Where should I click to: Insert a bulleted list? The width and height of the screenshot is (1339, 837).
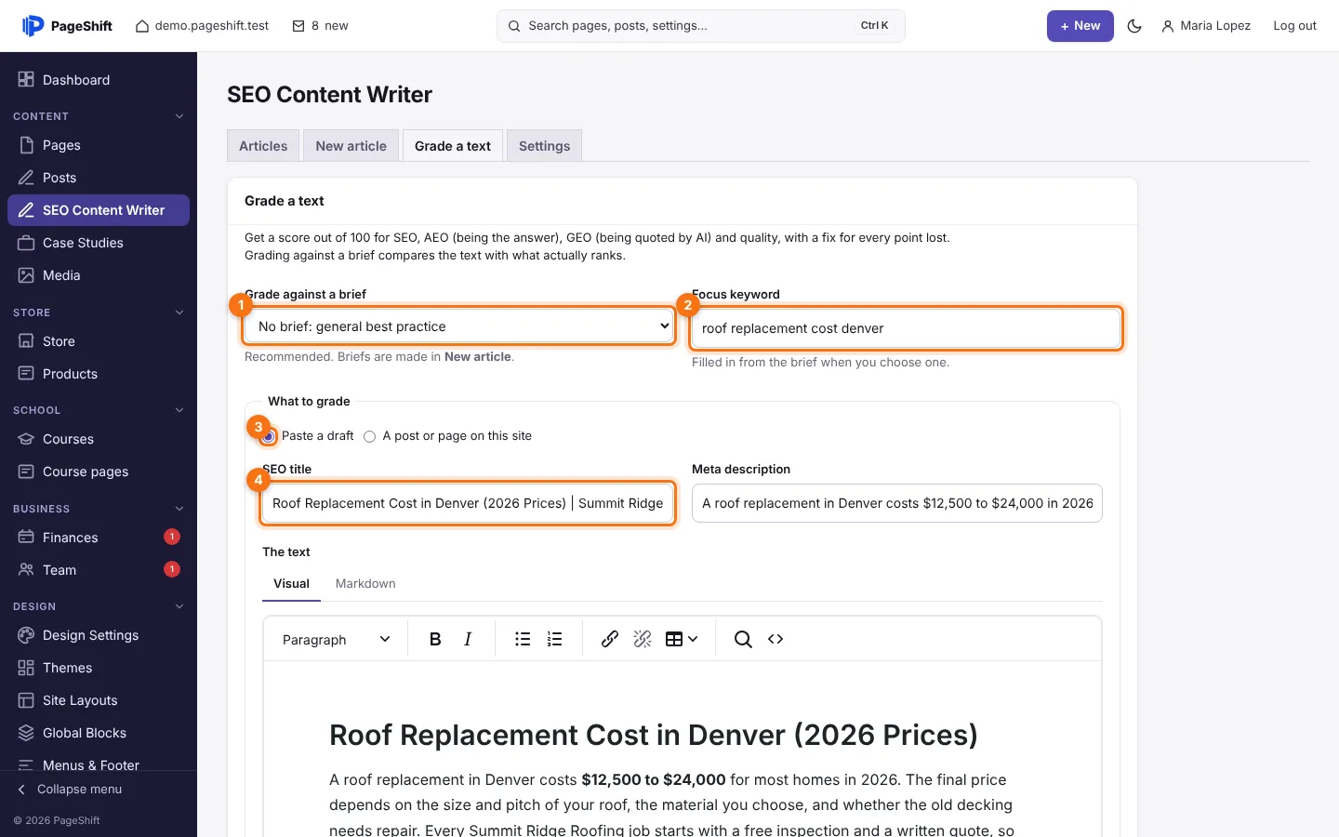[523, 639]
